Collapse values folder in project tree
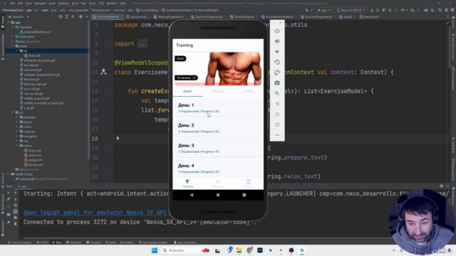This screenshot has height=256, width=456. [16, 146]
